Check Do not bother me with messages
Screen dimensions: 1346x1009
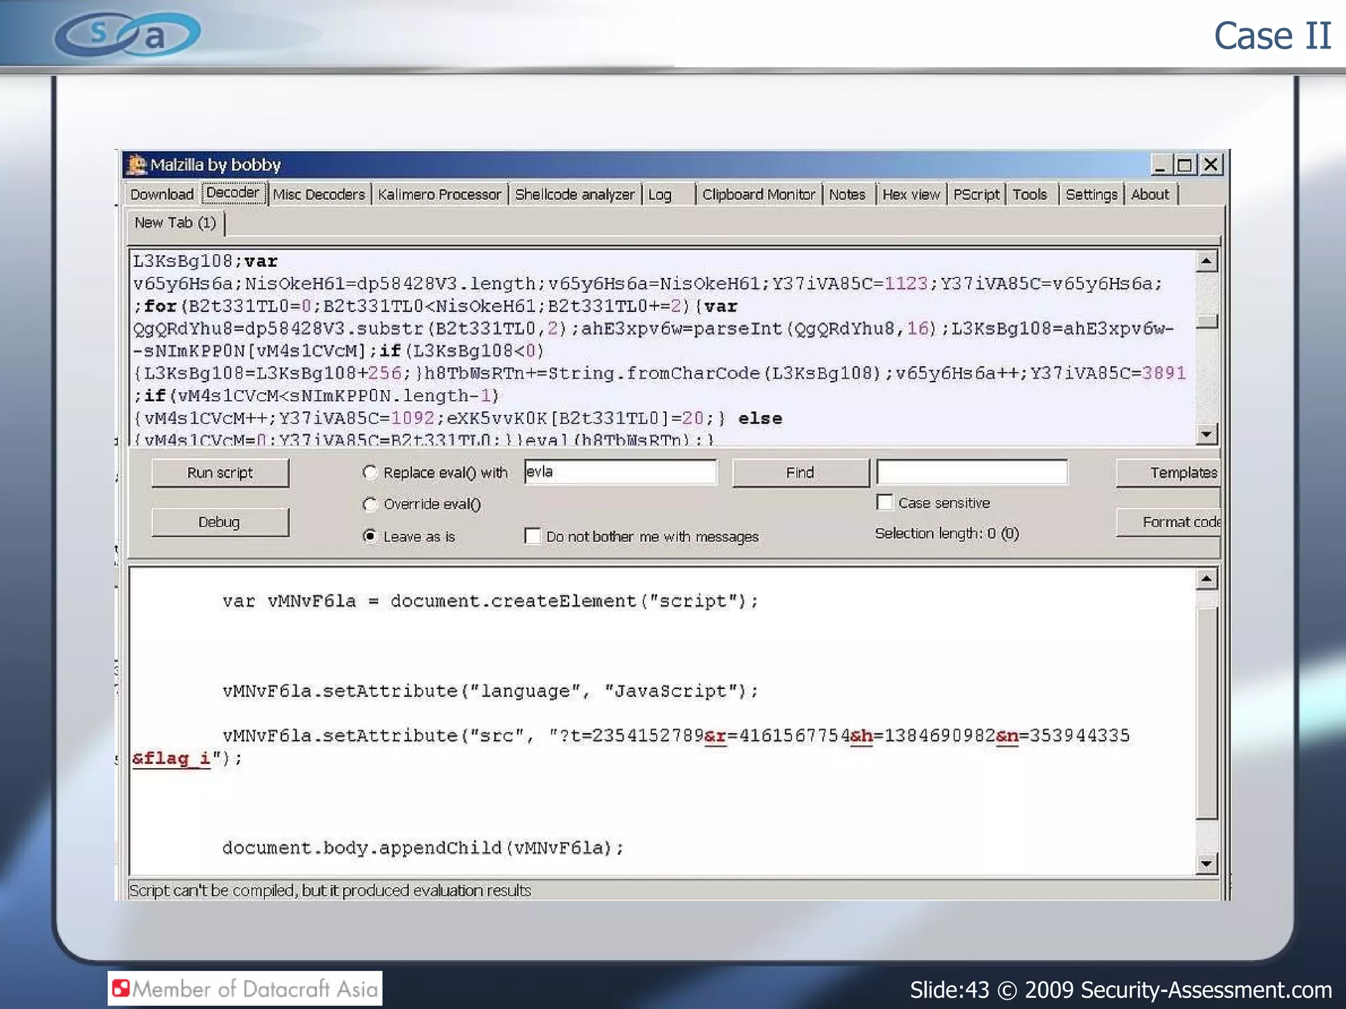click(533, 536)
